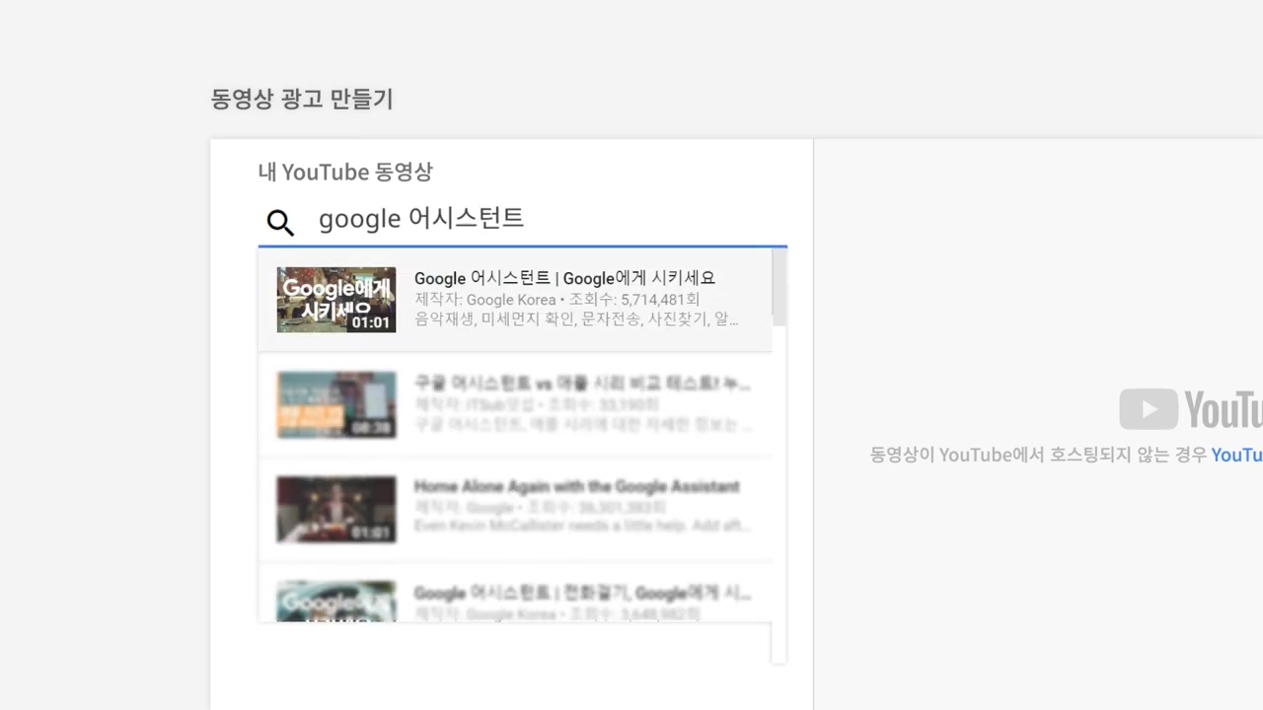This screenshot has width=1263, height=710.
Task: Click the Home Alone Again video thumbnail
Action: click(x=336, y=510)
